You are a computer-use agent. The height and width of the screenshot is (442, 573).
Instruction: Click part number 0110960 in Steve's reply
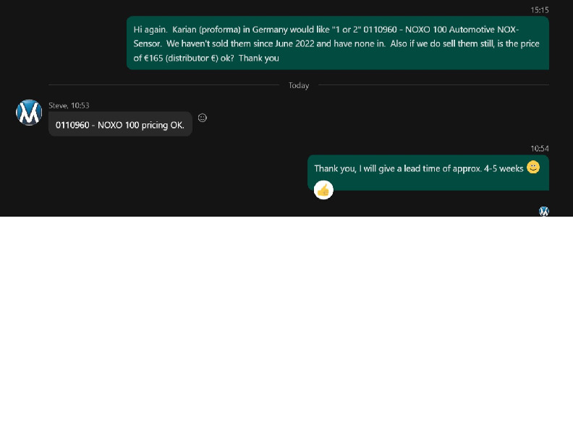pyautogui.click(x=72, y=125)
